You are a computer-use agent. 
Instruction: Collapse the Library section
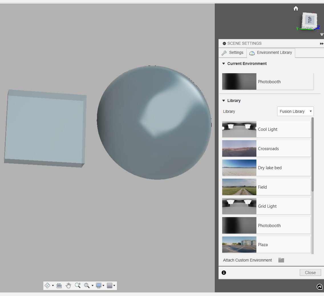point(224,101)
